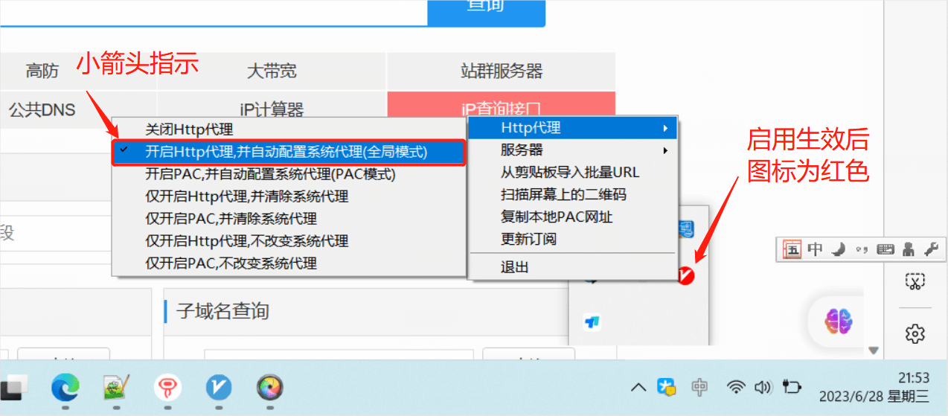Choose 从剪贴板导入批量URL
Image resolution: width=948 pixels, height=416 pixels.
click(x=572, y=172)
